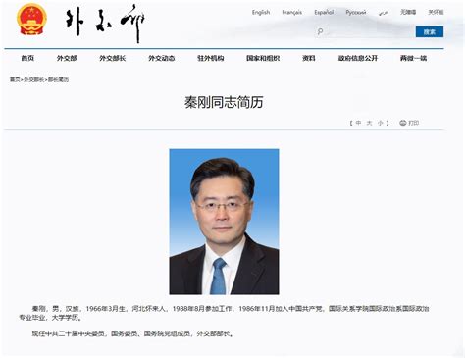Click the paragraph starting 现任中共二十届中央委员

pyautogui.click(x=132, y=333)
